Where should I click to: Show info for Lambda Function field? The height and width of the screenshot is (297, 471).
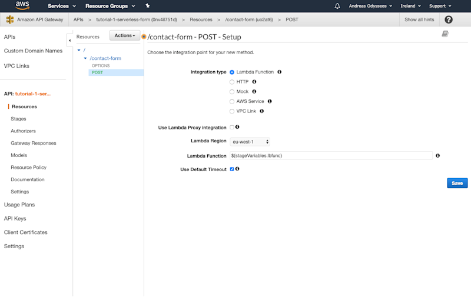tap(437, 156)
